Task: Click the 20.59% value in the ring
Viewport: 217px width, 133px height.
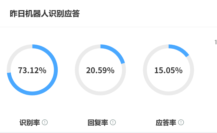Action: click(x=100, y=70)
